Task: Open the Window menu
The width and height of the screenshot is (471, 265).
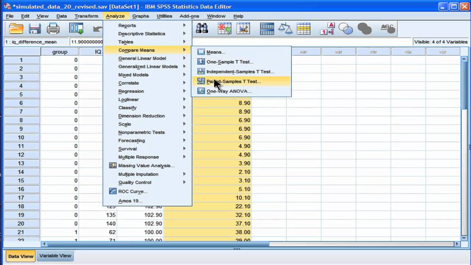Action: [216, 16]
